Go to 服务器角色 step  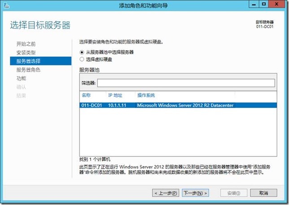point(28,70)
